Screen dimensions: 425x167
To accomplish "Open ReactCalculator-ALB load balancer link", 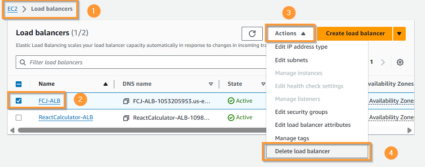I will point(66,117).
